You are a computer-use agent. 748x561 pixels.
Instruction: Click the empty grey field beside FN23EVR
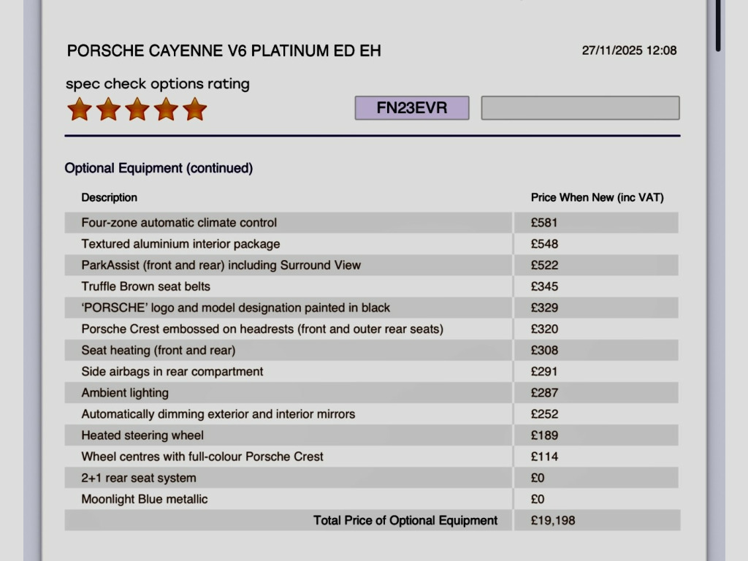580,108
